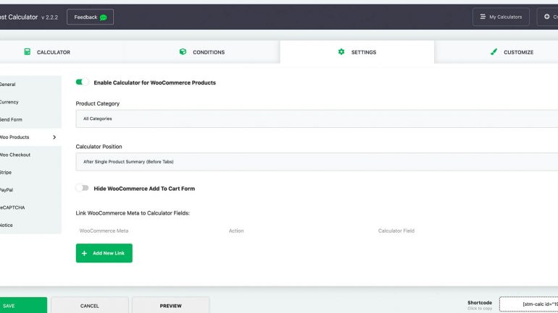Click the list icon beside My Calculators

(x=483, y=17)
